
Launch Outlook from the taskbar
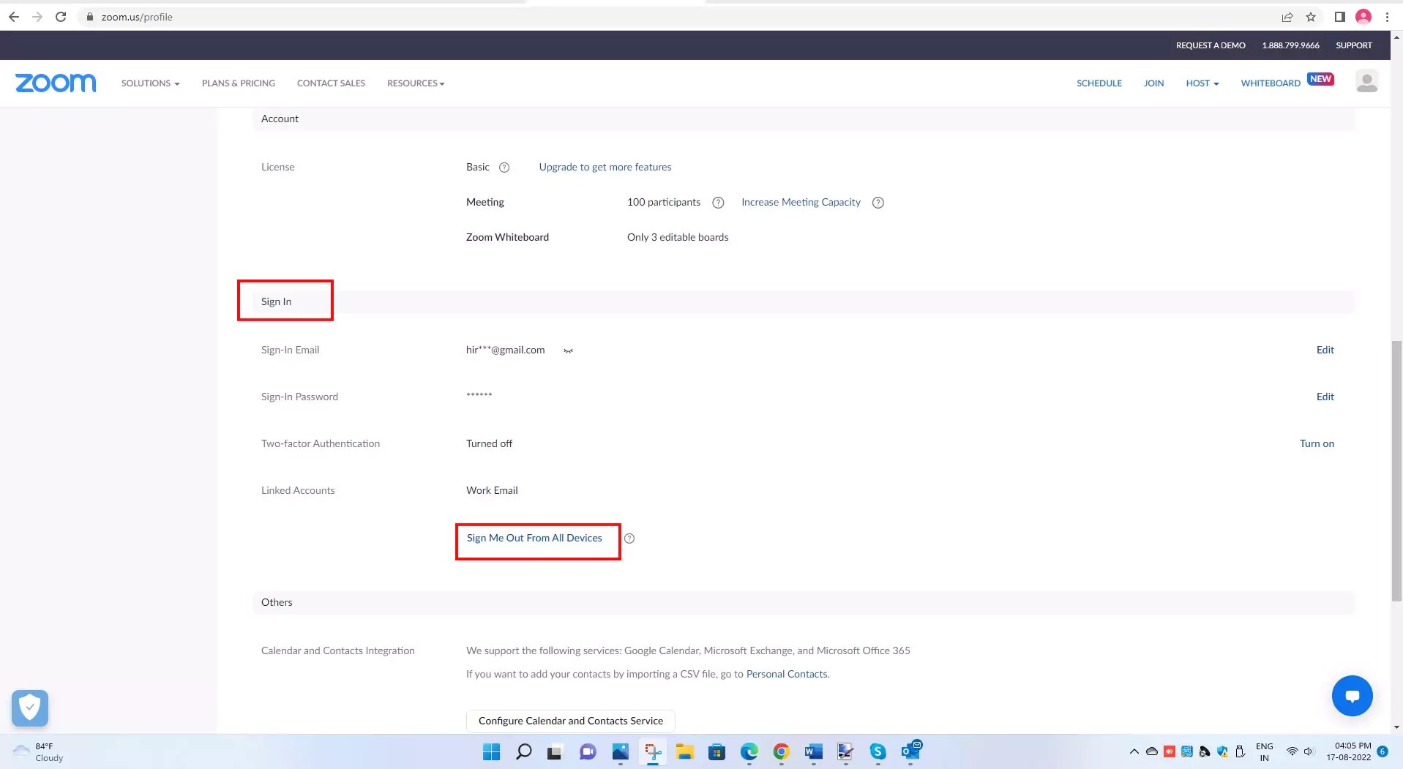point(910,751)
